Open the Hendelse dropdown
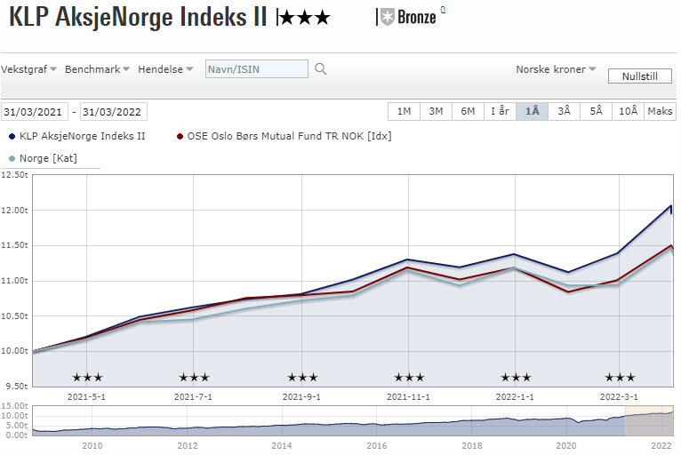This screenshot has height=455, width=681. tap(165, 69)
